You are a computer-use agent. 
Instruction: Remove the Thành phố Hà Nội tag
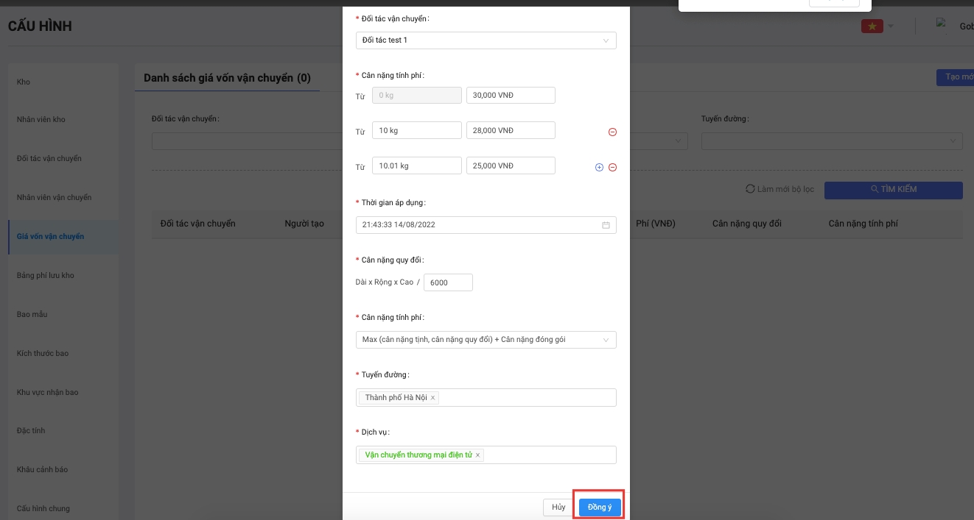(433, 398)
